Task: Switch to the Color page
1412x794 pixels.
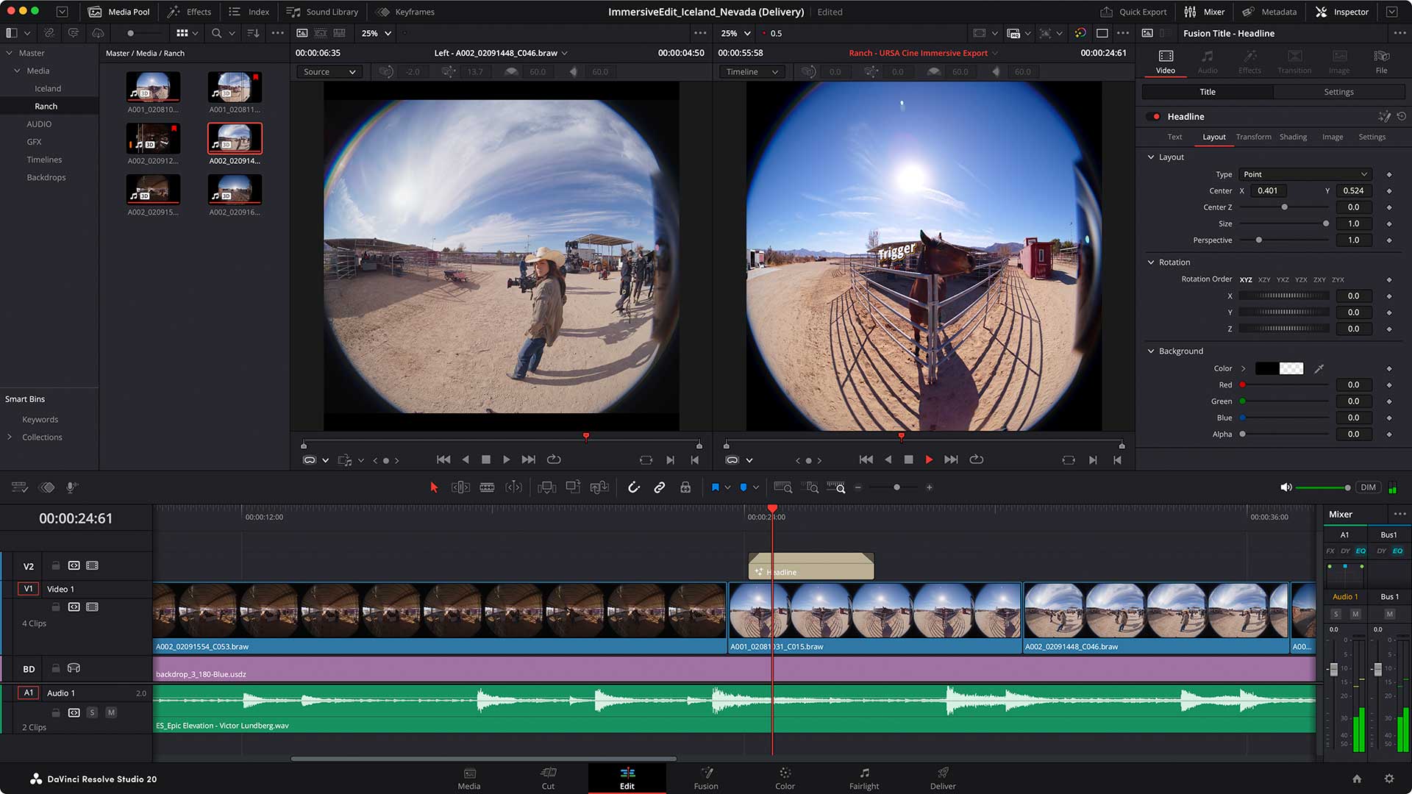Action: tap(784, 778)
